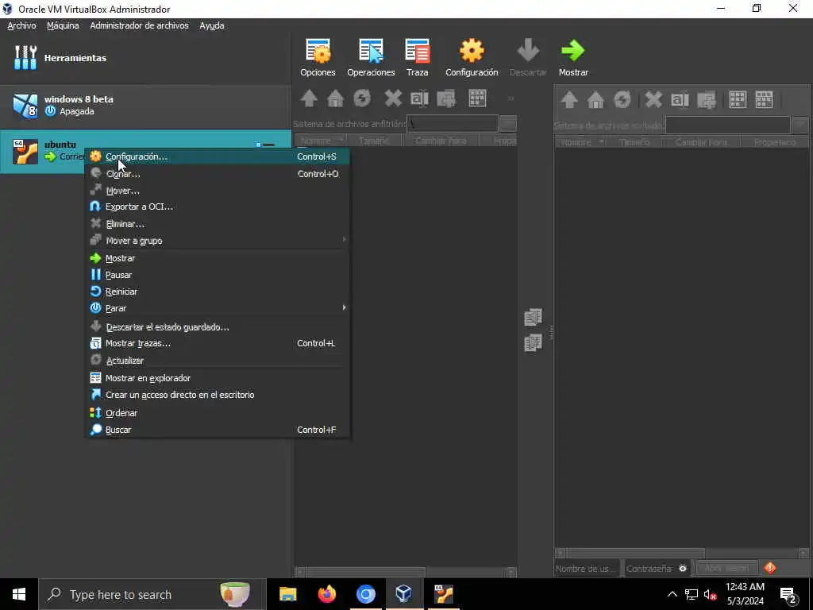Choose Ordenar from the context menu

tap(218, 413)
